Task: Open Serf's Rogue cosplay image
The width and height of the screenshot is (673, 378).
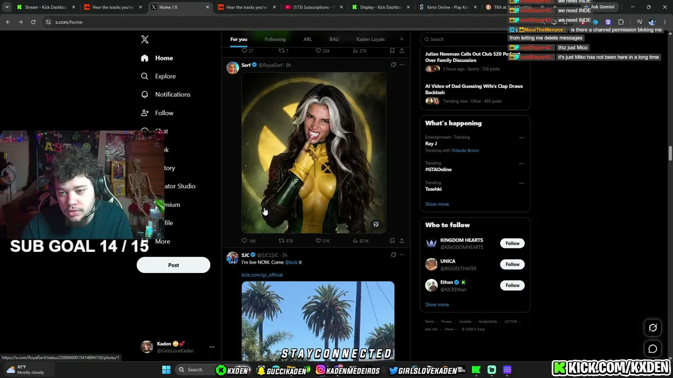Action: 314,152
